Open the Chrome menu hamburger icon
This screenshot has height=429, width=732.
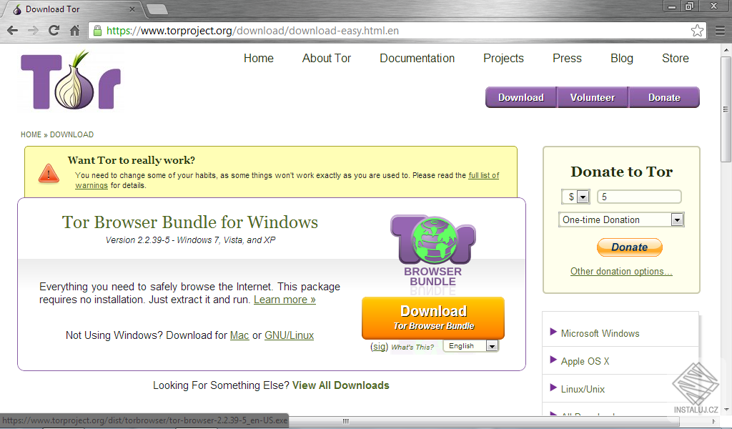(721, 31)
